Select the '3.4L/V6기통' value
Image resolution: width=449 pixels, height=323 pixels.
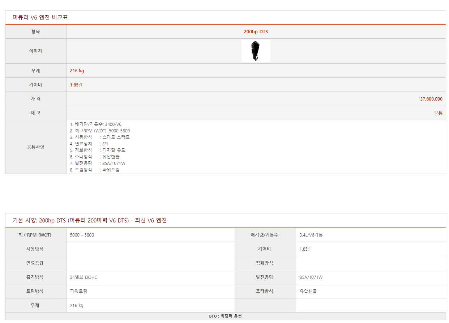click(x=311, y=235)
